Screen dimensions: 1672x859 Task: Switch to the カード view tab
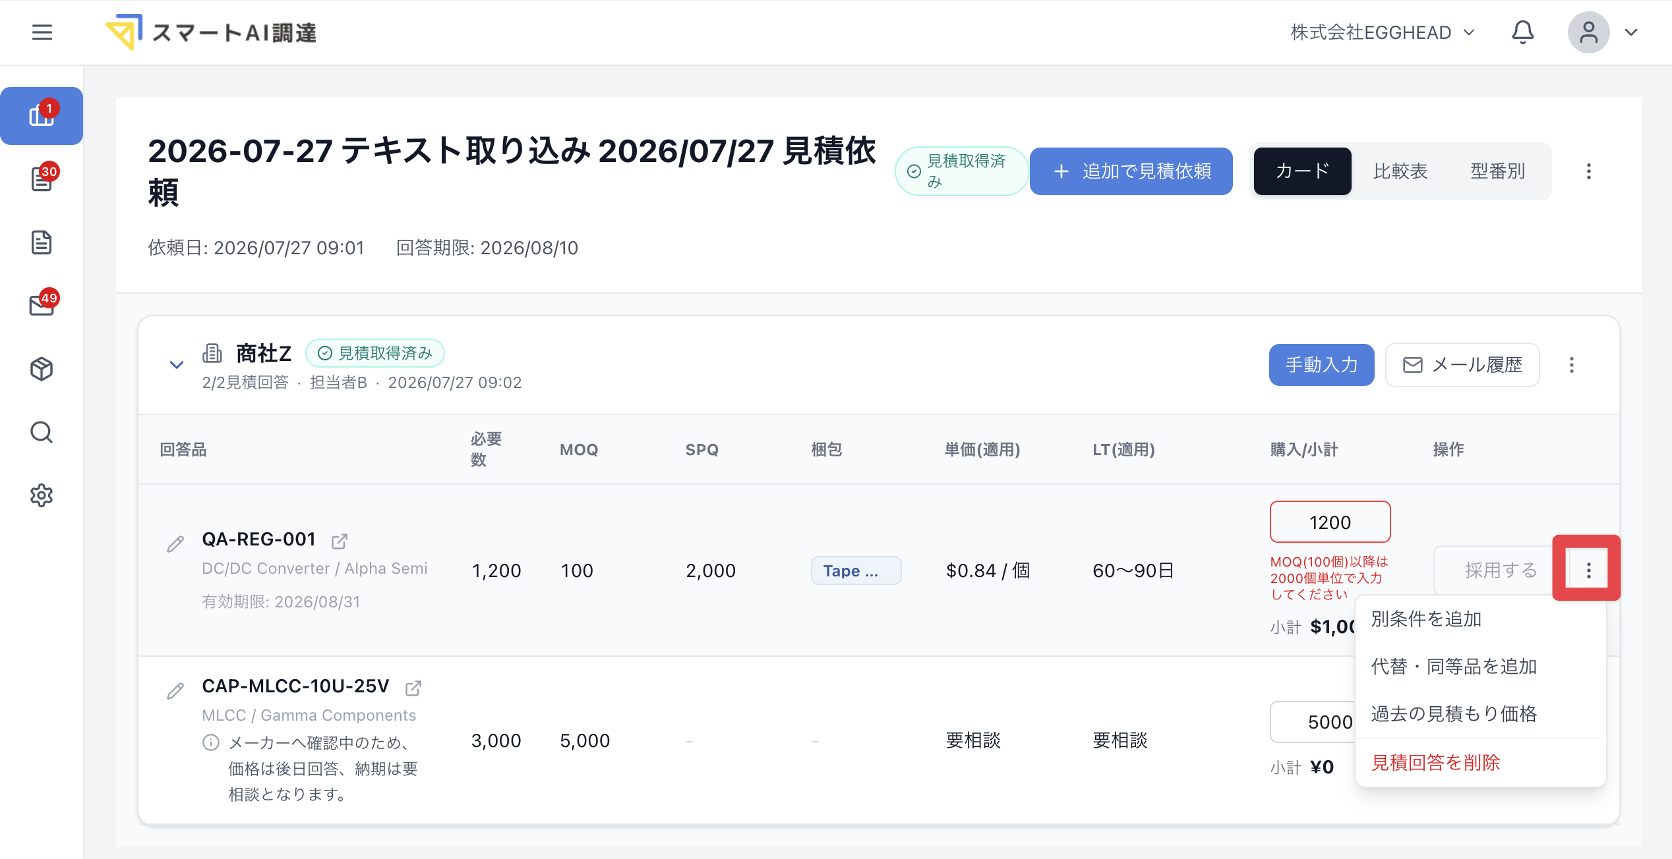click(x=1302, y=171)
